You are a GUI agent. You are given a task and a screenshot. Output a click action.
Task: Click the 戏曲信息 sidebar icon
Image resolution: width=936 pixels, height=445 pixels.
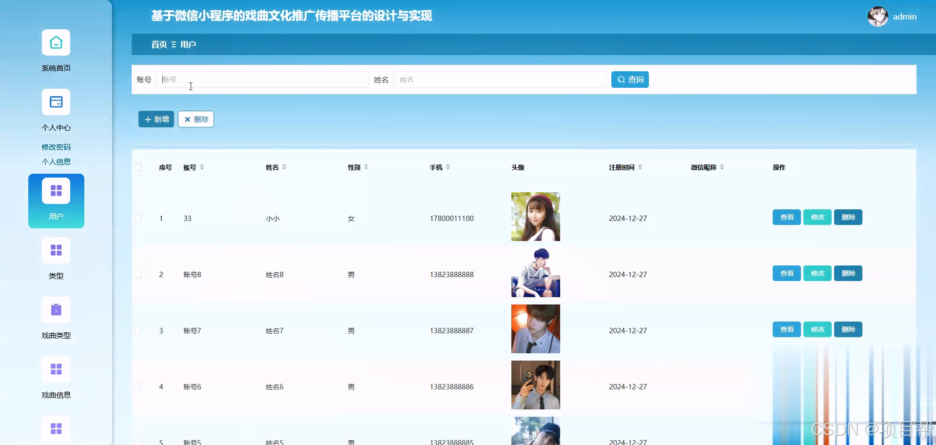coord(56,369)
